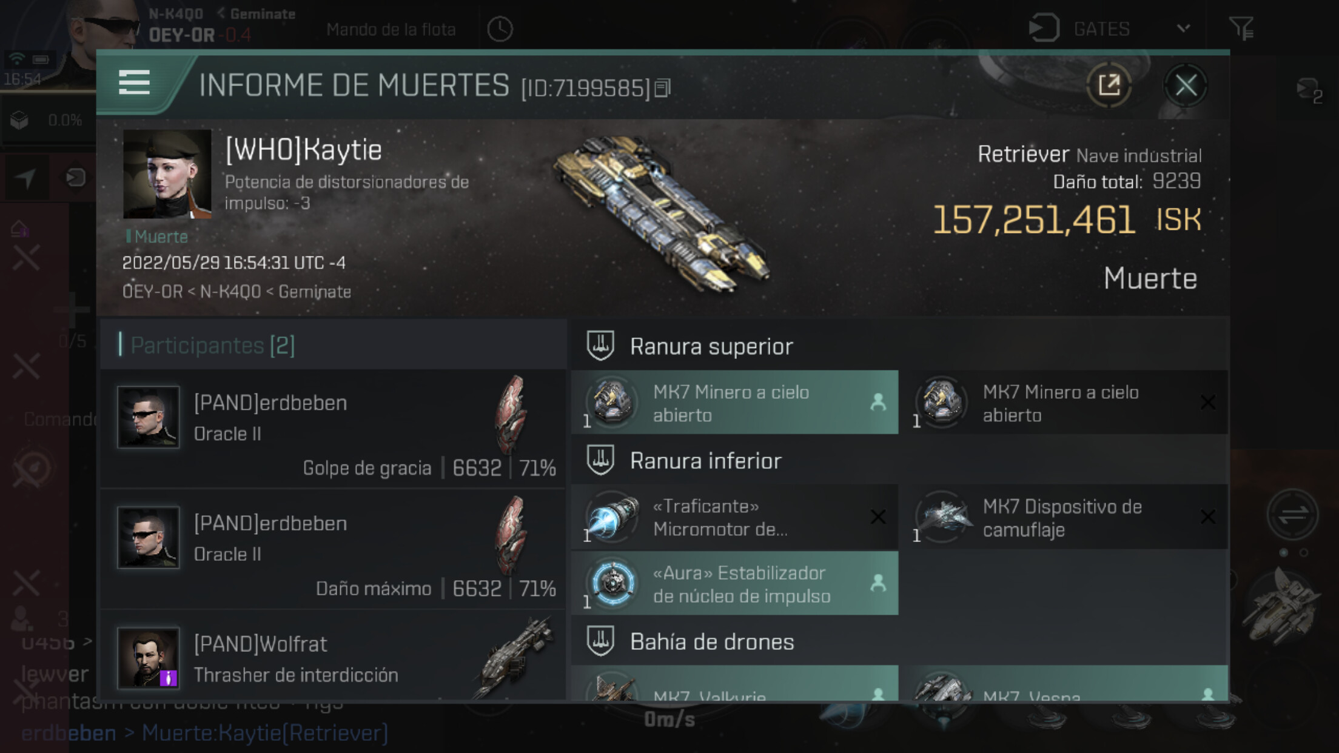Select the Ranura superior shield icon
The image size is (1339, 753).
point(600,346)
